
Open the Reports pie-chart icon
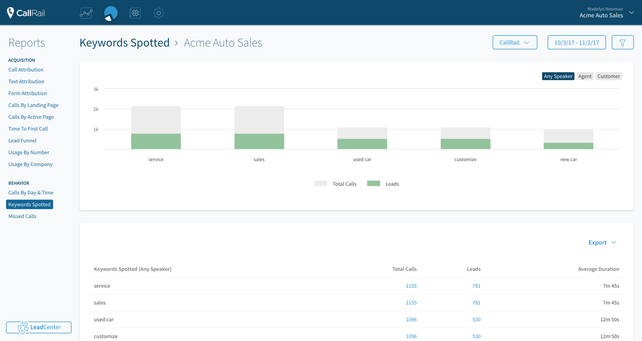(111, 13)
